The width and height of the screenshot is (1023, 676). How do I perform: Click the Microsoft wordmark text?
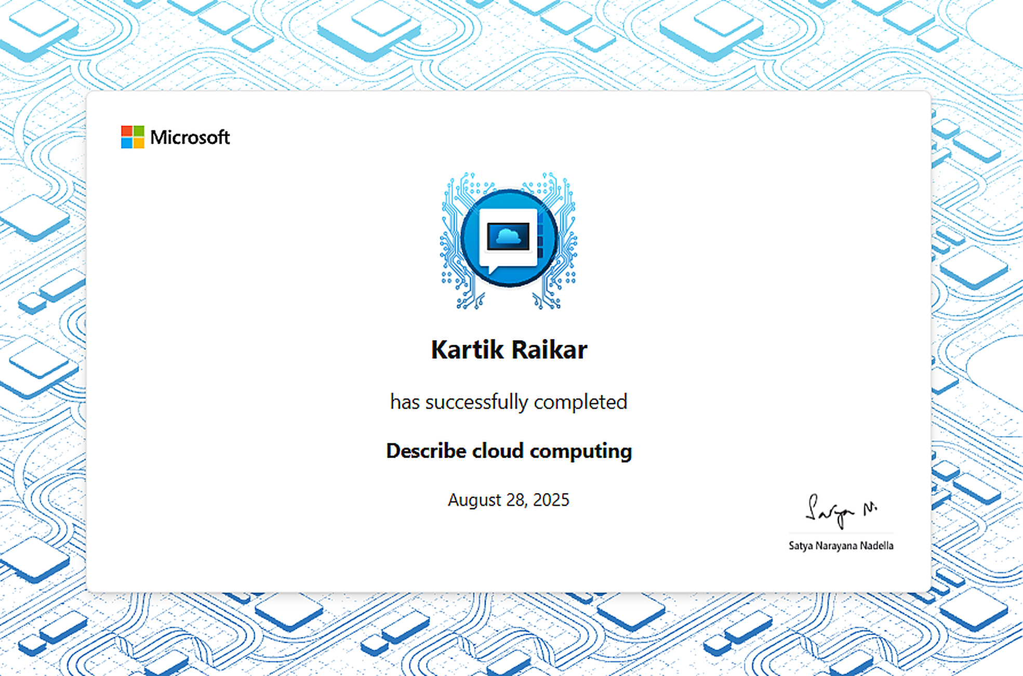click(x=190, y=138)
